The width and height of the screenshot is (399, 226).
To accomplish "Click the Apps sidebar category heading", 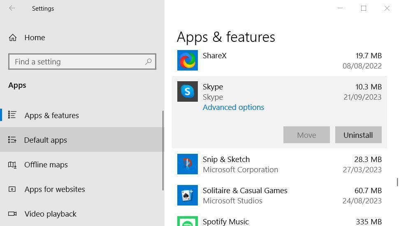I will click(17, 85).
